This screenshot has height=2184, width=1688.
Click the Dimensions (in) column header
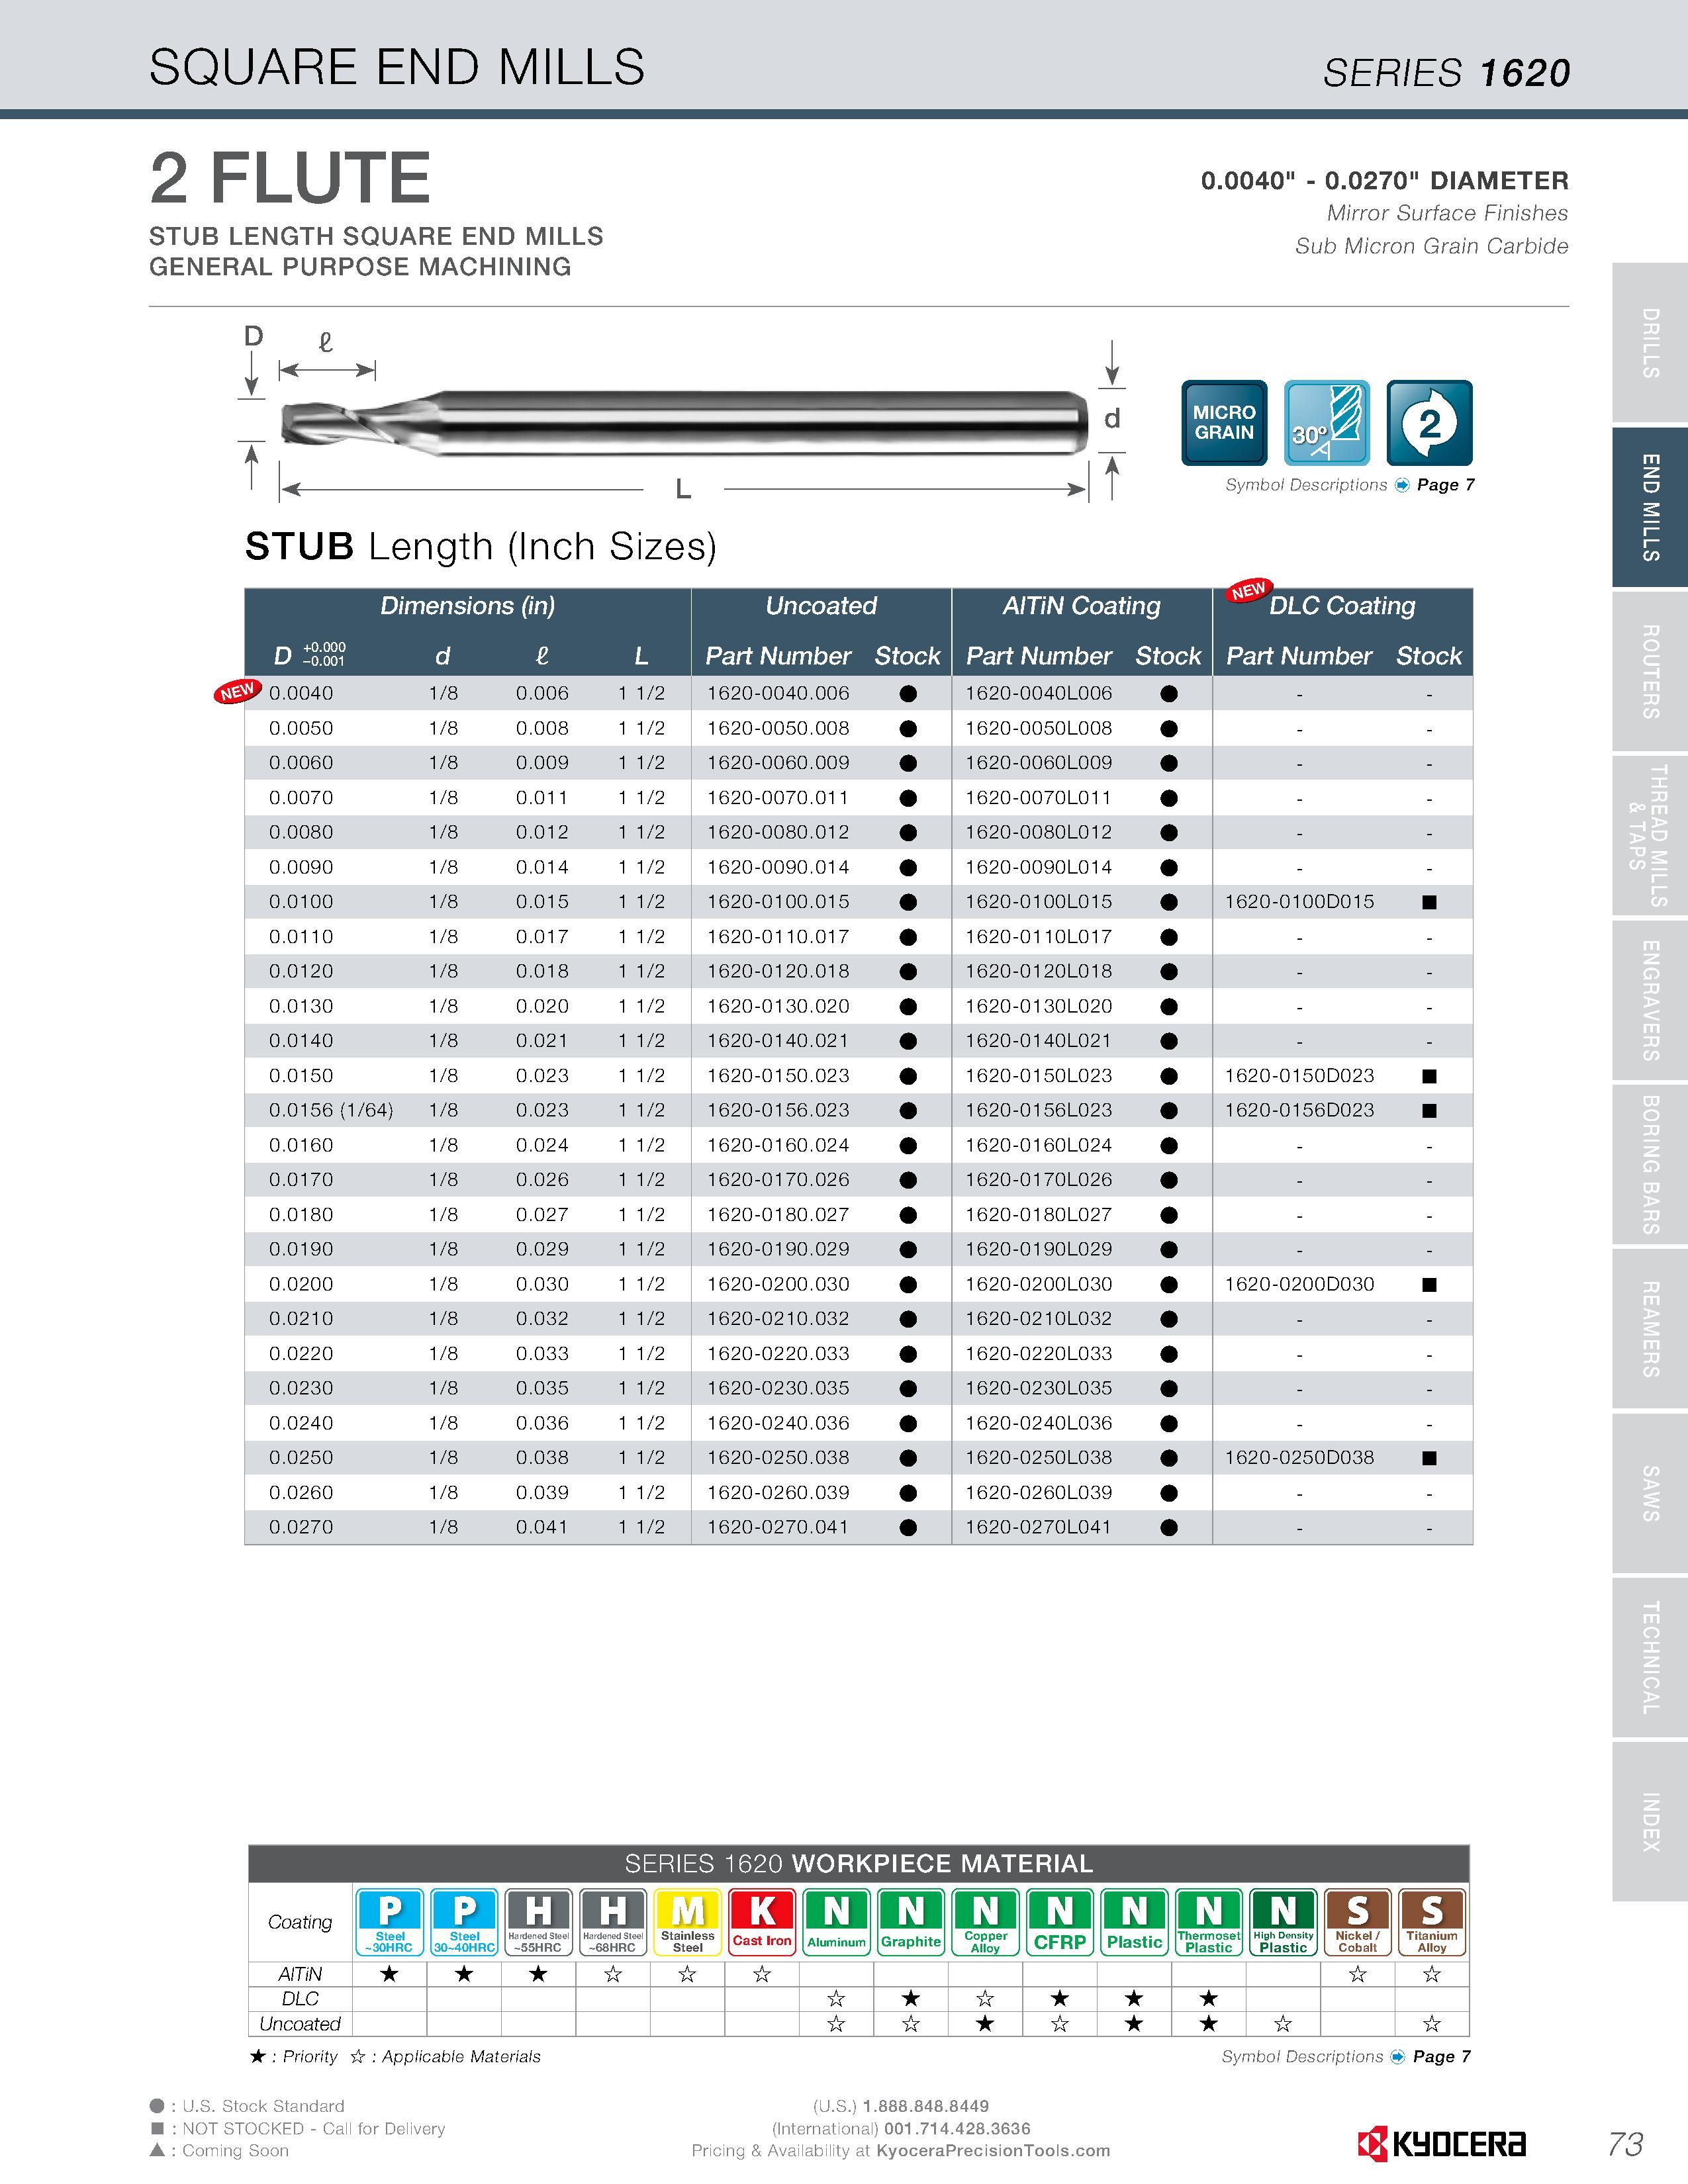(467, 606)
